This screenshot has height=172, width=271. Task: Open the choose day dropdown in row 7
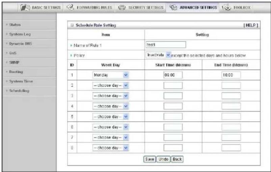(x=111, y=138)
